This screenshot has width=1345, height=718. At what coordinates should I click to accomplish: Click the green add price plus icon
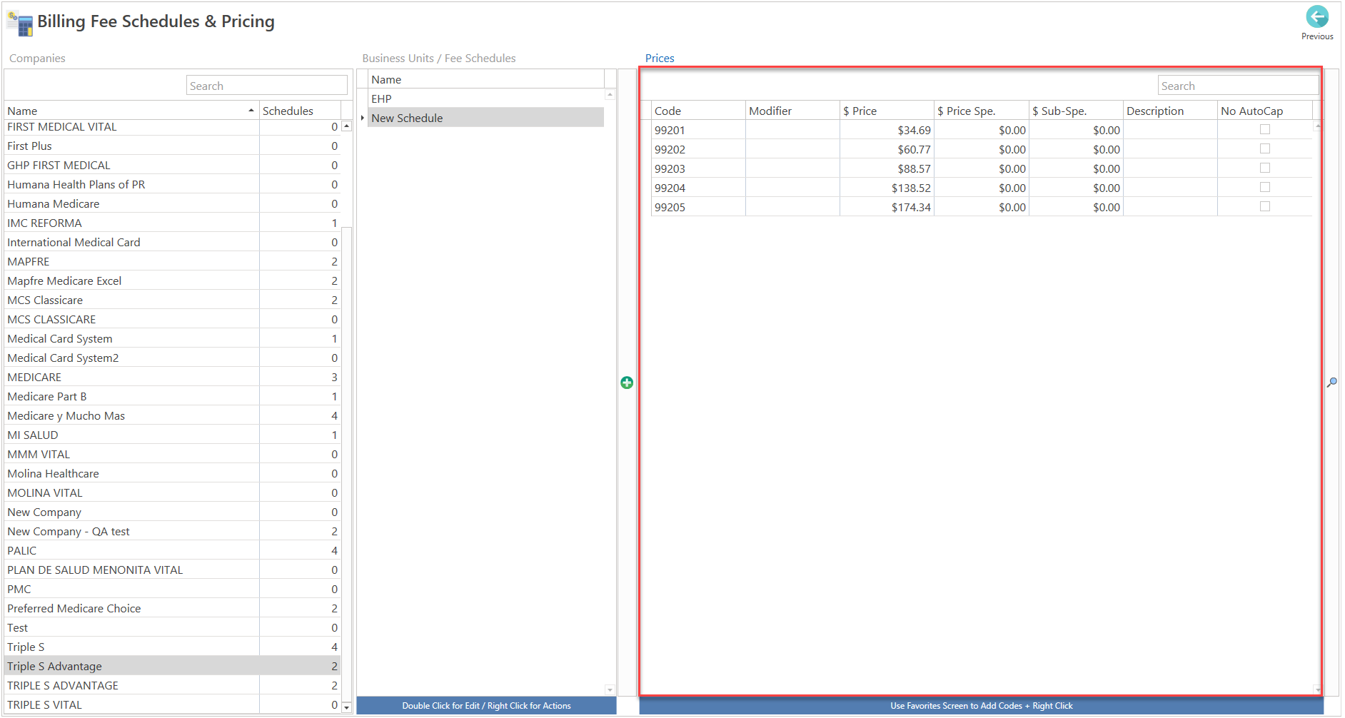tap(627, 383)
